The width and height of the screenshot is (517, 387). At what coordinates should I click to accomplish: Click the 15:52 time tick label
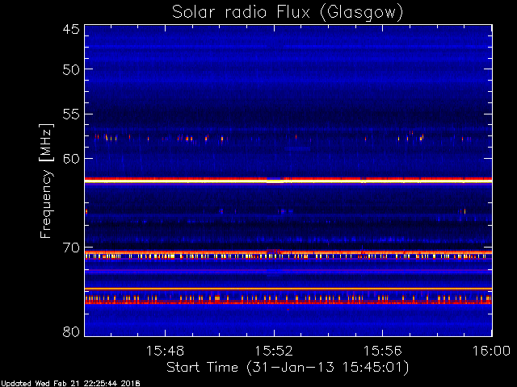274,351
